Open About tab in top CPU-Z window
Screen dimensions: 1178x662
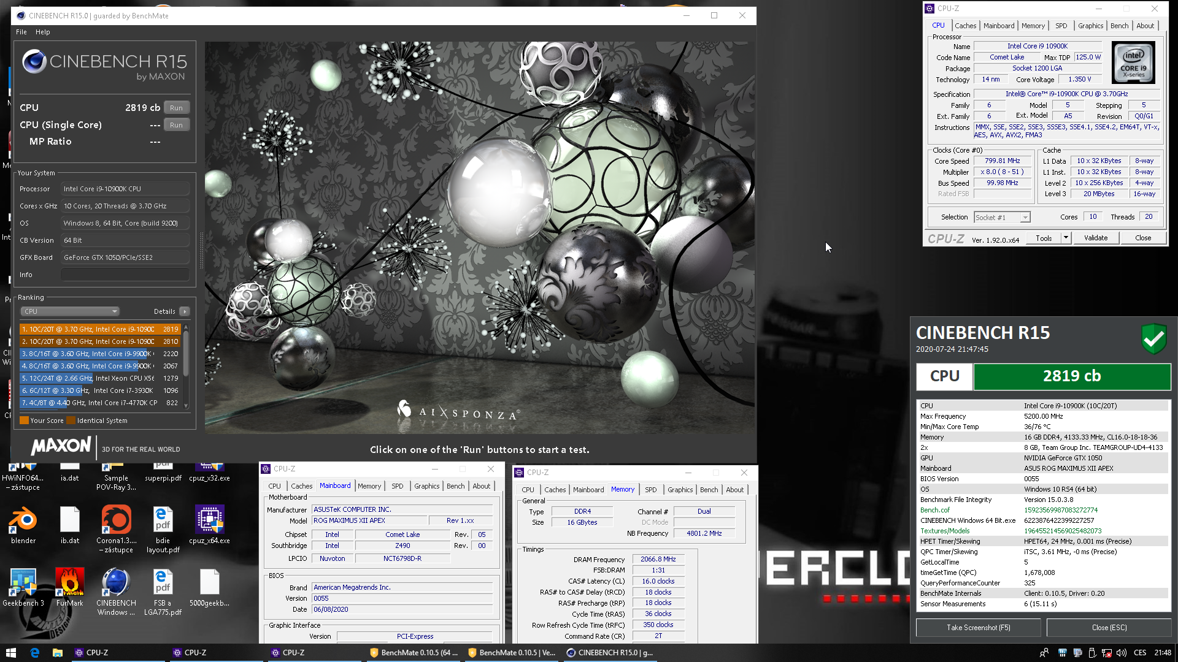click(x=1145, y=26)
